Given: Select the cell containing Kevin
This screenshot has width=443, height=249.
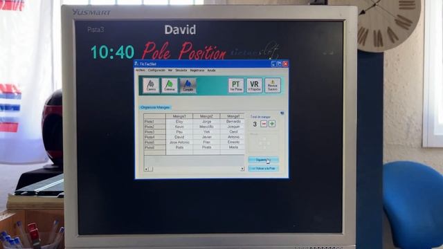Looking at the screenshot, I should (179, 127).
